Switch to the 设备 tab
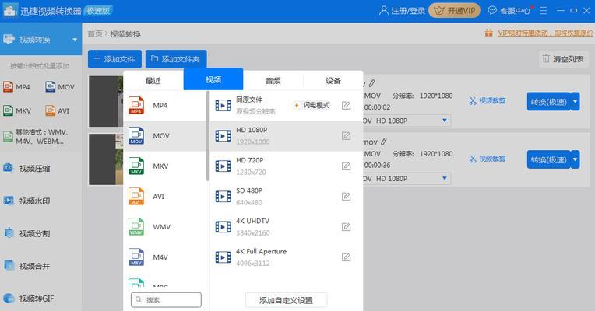This screenshot has width=595, height=311. (333, 80)
